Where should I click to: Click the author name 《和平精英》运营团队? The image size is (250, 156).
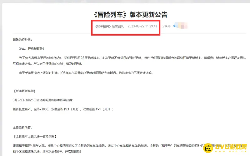click(109, 26)
